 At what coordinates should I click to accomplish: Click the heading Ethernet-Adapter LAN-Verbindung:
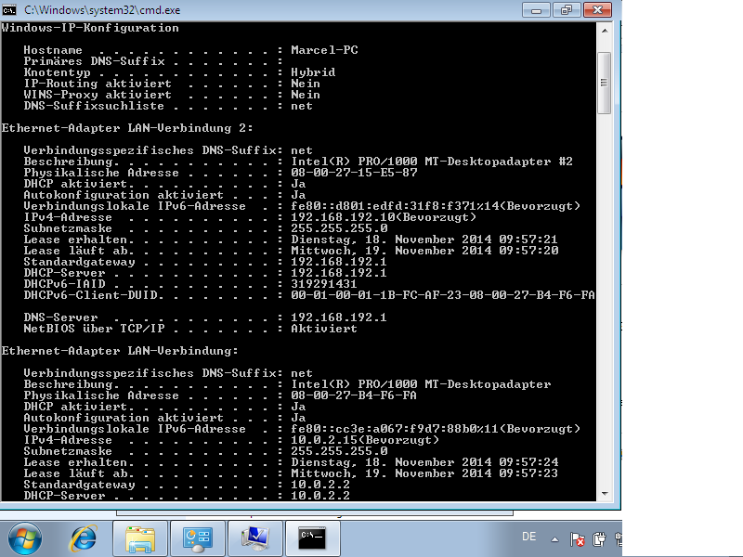[x=120, y=351]
